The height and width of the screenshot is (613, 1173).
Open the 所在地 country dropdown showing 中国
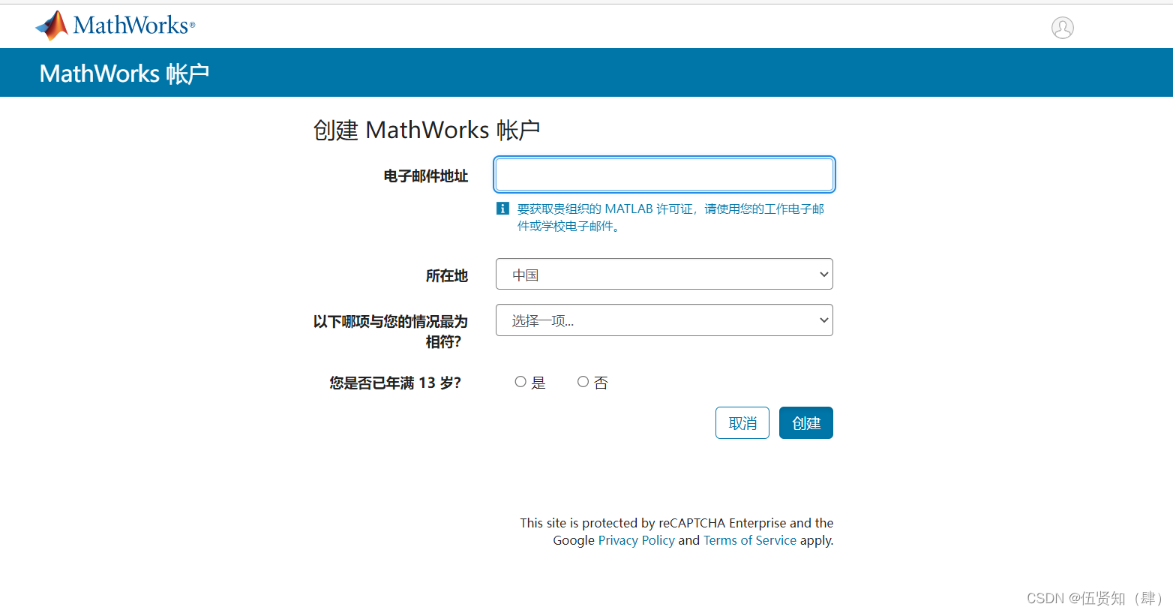pos(664,274)
